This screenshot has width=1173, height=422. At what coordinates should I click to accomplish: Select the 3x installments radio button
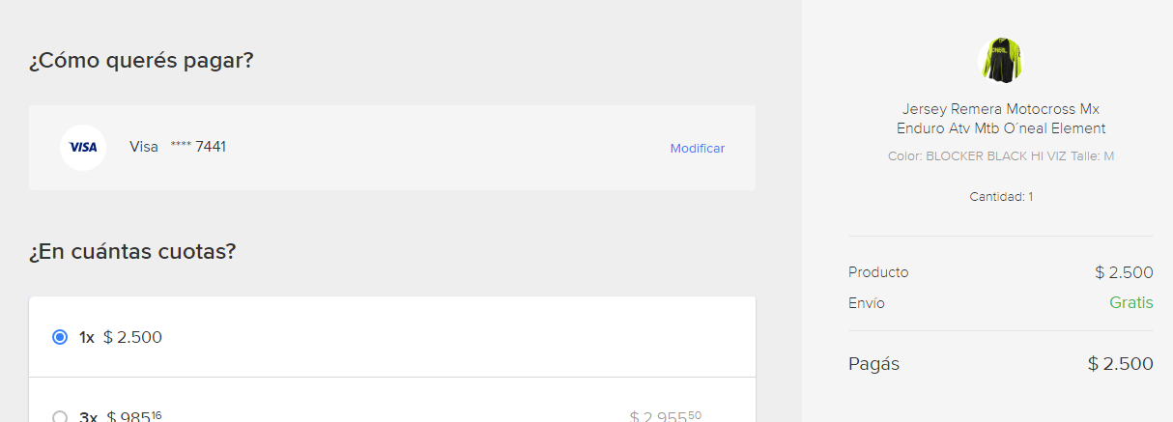click(x=60, y=417)
